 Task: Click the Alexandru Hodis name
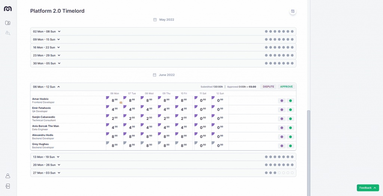pos(43,135)
